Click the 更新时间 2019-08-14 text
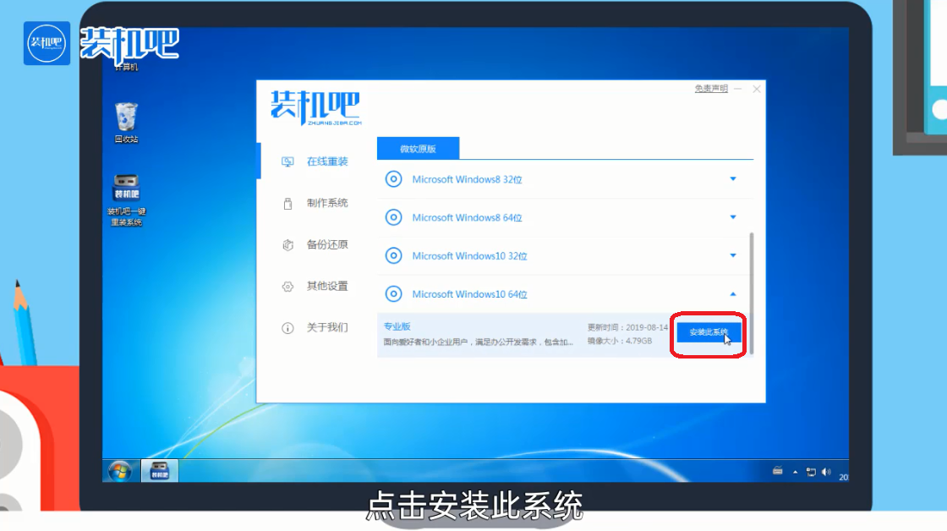The width and height of the screenshot is (947, 531). (627, 327)
